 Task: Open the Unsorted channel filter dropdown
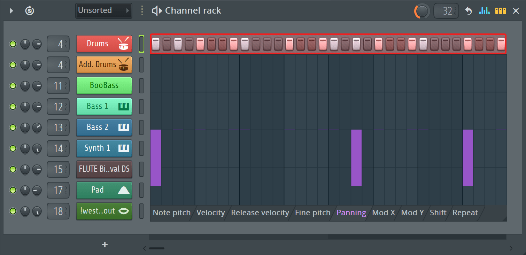[x=104, y=11]
